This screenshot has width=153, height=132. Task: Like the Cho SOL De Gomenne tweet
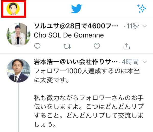tap(97, 46)
